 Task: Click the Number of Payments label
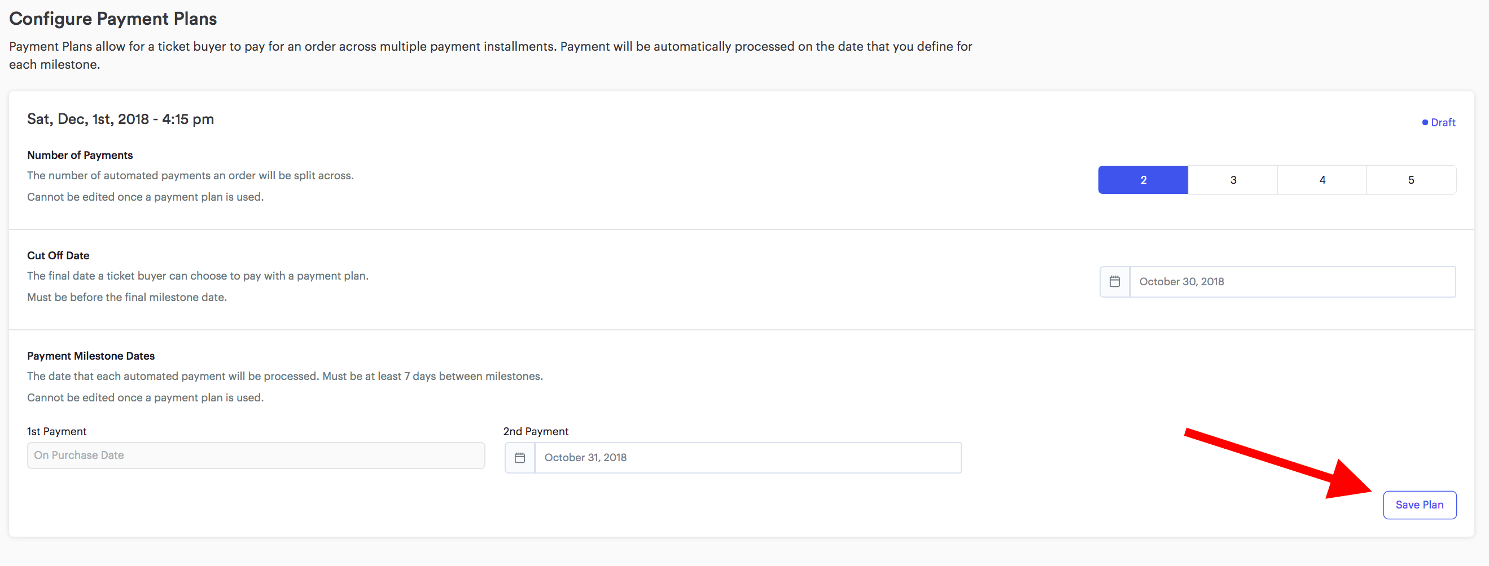tap(80, 155)
